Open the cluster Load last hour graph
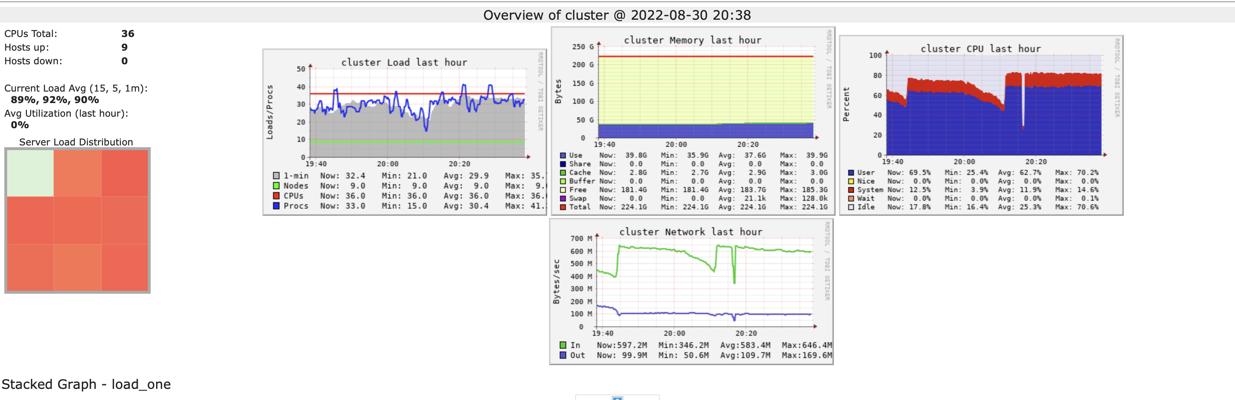Image resolution: width=1235 pixels, height=400 pixels. [x=404, y=115]
